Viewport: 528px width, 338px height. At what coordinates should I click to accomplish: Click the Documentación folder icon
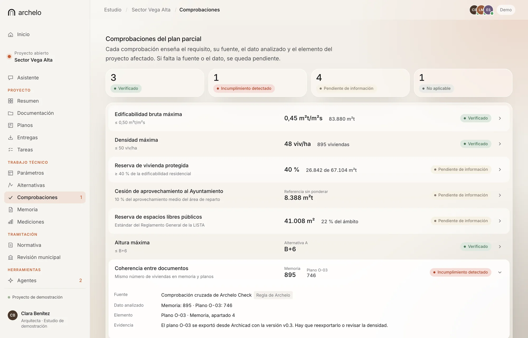pyautogui.click(x=11, y=113)
